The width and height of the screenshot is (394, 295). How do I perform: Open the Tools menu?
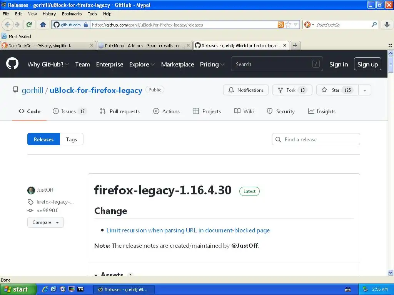pos(92,14)
